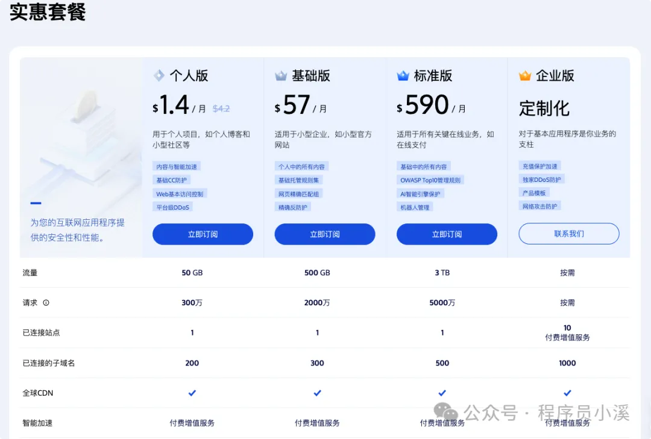Click the 个人版 checkmark in 全球CDN row

point(192,393)
